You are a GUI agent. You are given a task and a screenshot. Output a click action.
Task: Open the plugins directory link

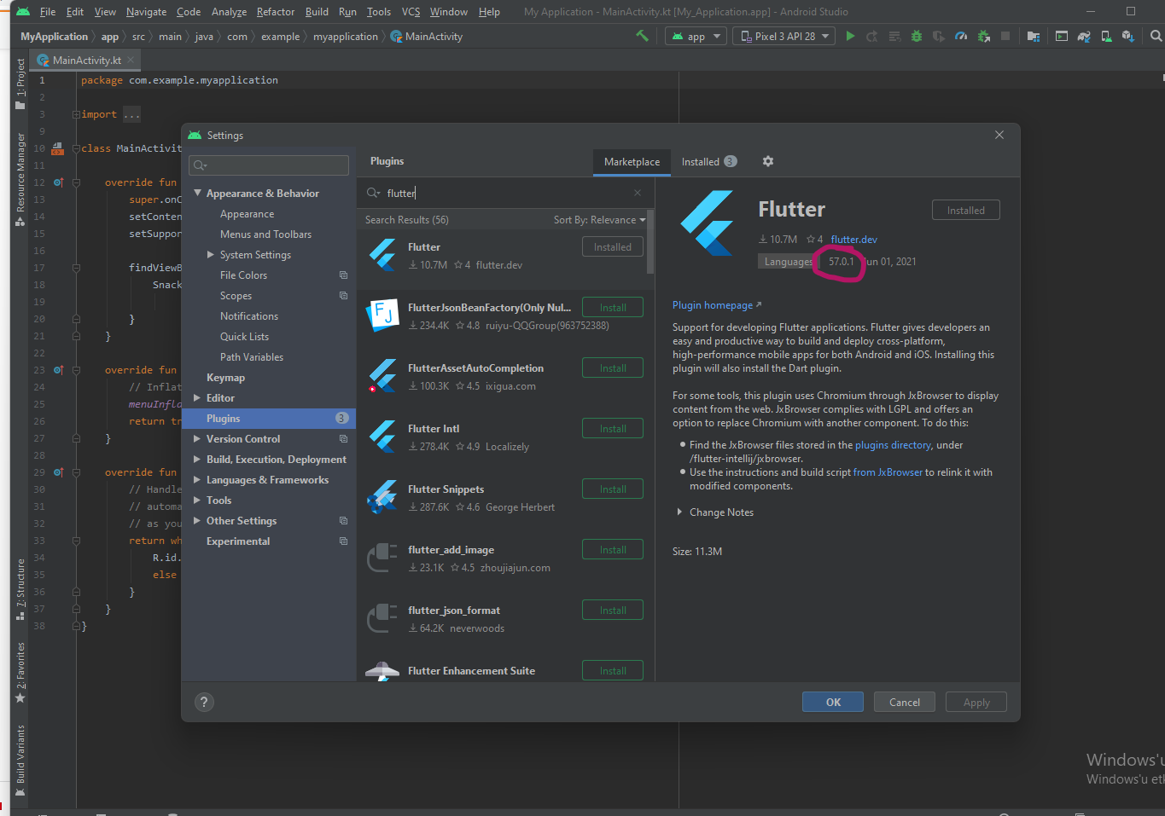tap(893, 445)
